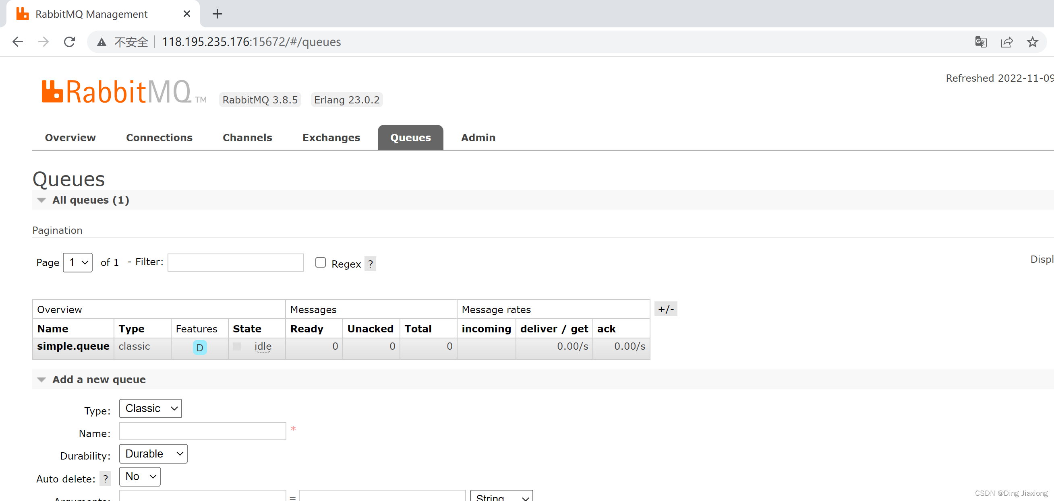Click the RabbitMQ logo
1054x501 pixels.
coord(124,92)
